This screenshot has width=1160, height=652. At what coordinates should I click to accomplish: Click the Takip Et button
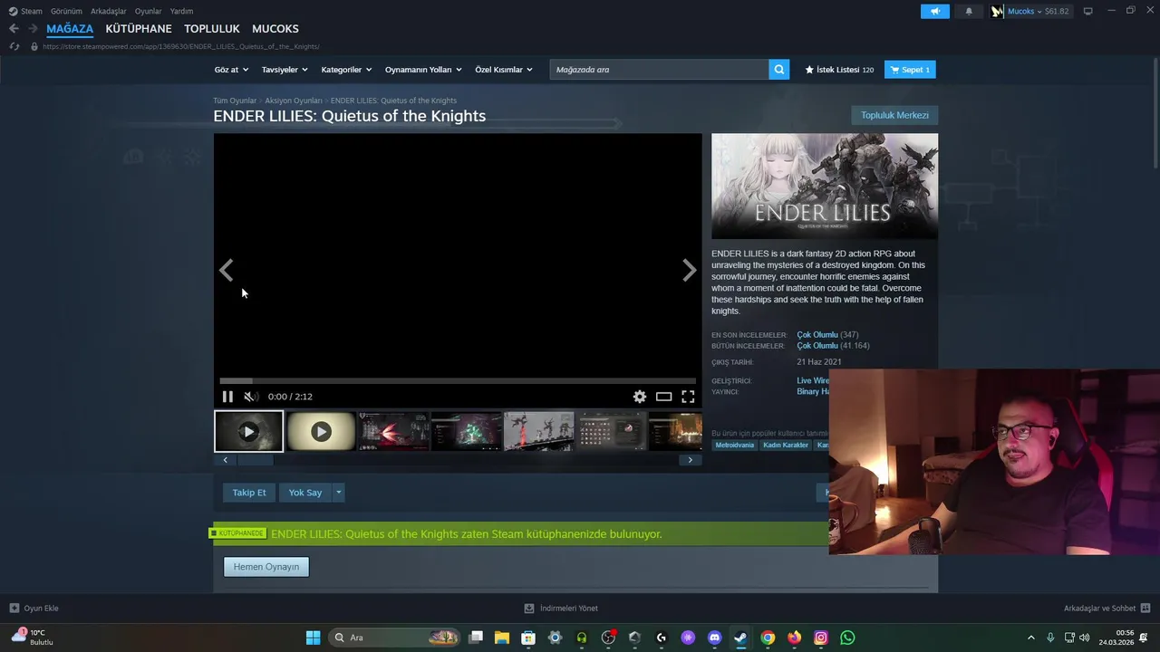[x=249, y=493]
